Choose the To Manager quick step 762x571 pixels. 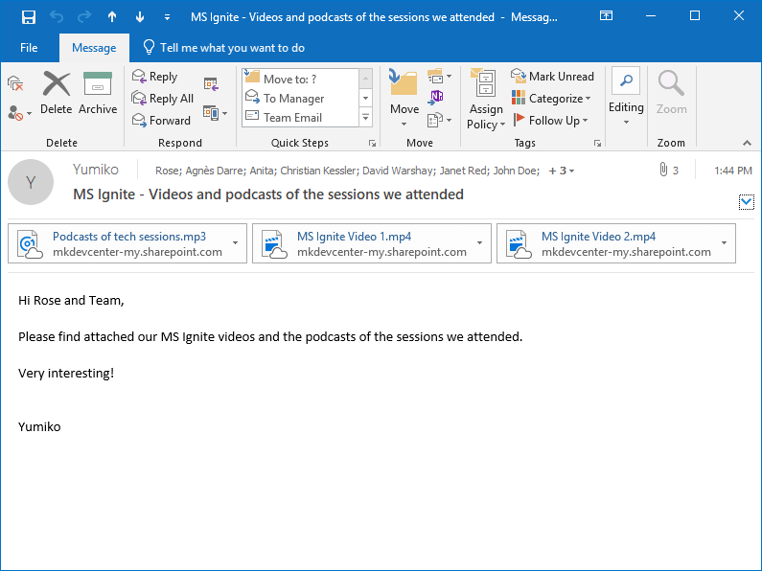(x=300, y=98)
